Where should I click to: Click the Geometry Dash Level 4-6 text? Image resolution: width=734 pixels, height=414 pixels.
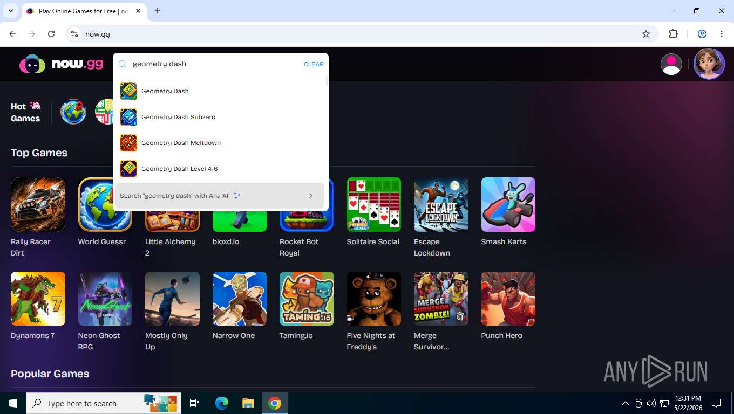pyautogui.click(x=179, y=169)
